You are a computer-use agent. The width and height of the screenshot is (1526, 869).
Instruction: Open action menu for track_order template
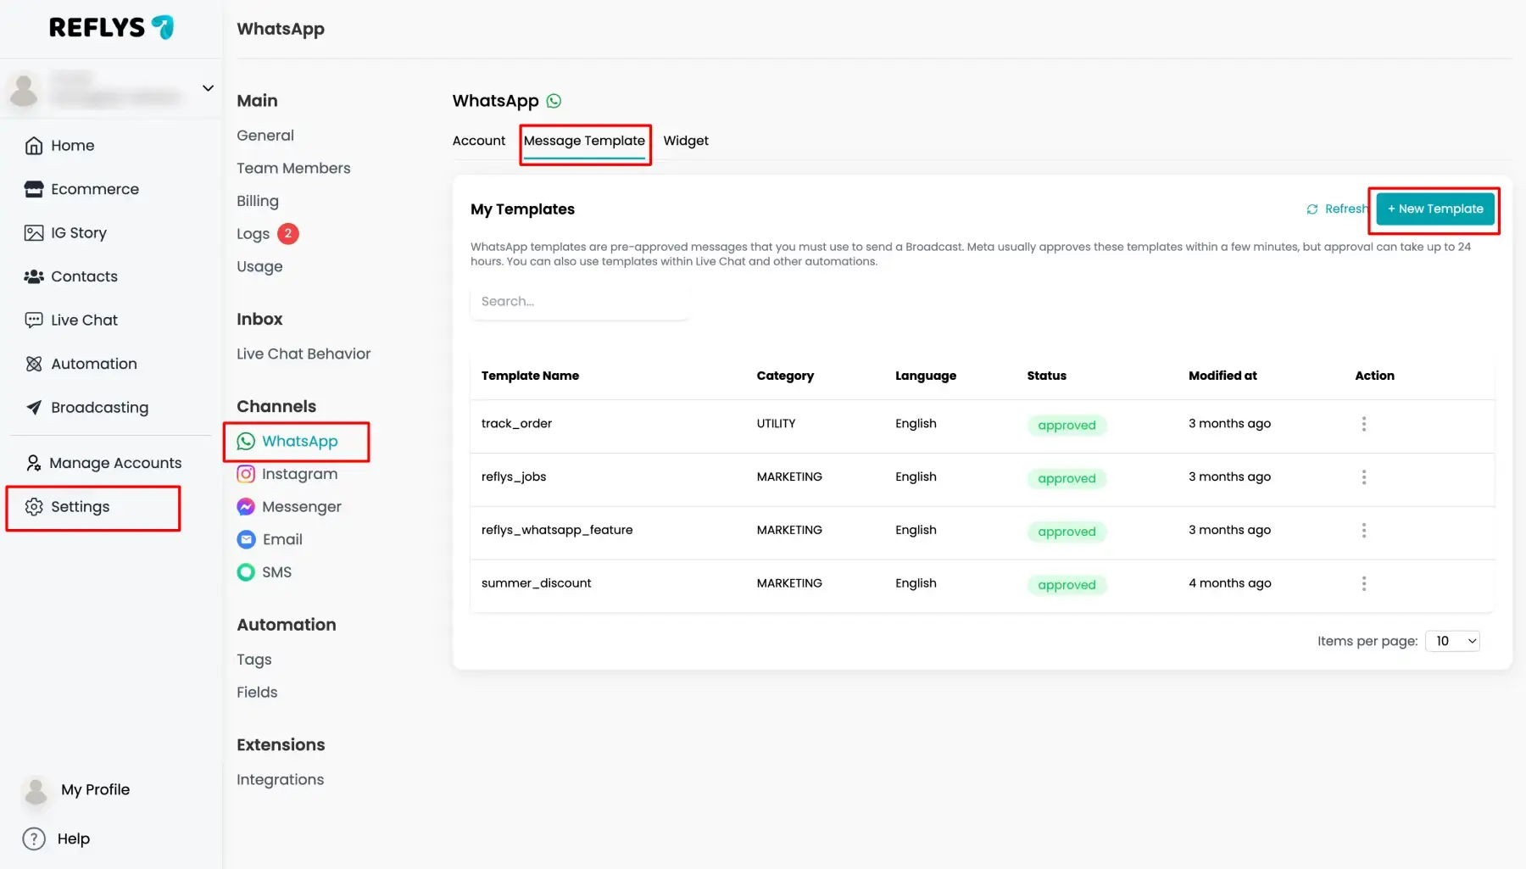(x=1363, y=424)
